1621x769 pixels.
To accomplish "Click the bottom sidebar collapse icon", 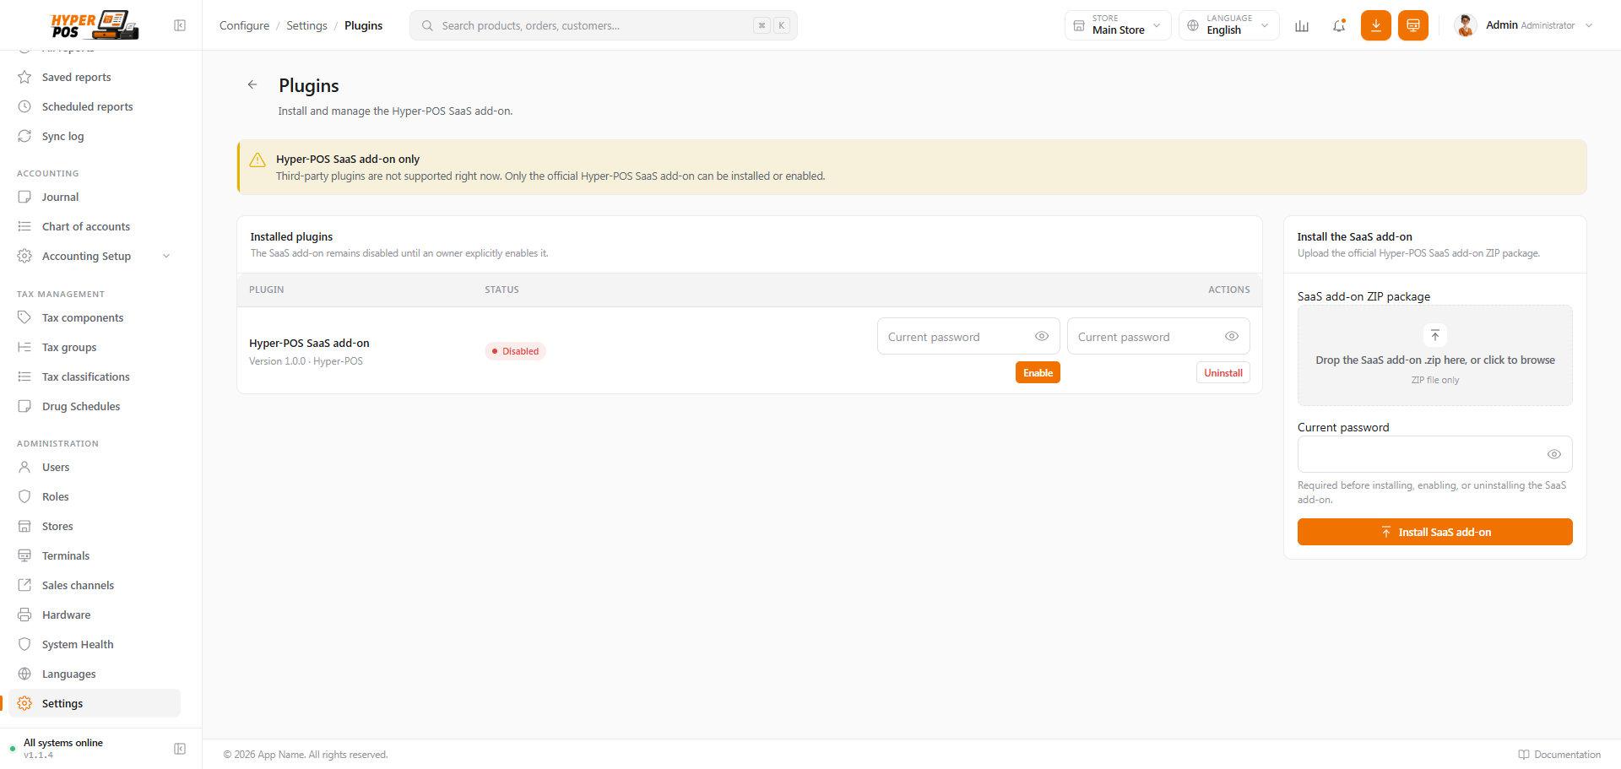I will click(x=180, y=749).
